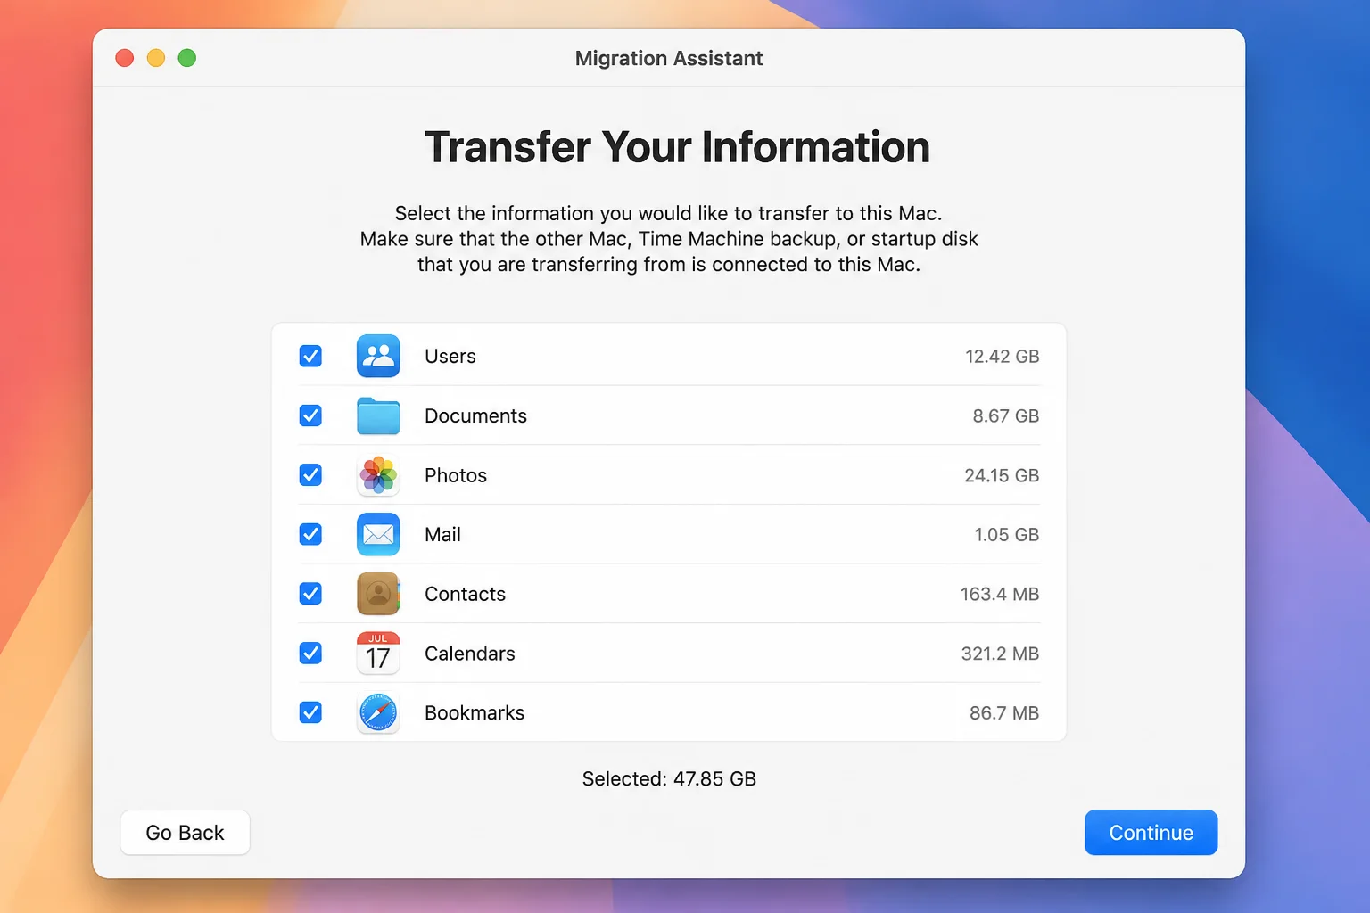
Task: Select the Calendars row label
Action: (x=470, y=654)
